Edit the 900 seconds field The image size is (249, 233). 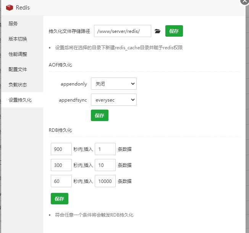click(61, 149)
